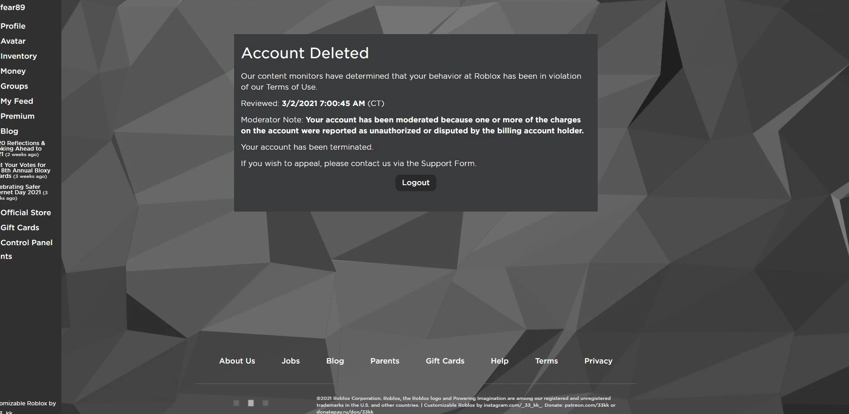Click the Logout button
849x414 pixels.
(415, 183)
